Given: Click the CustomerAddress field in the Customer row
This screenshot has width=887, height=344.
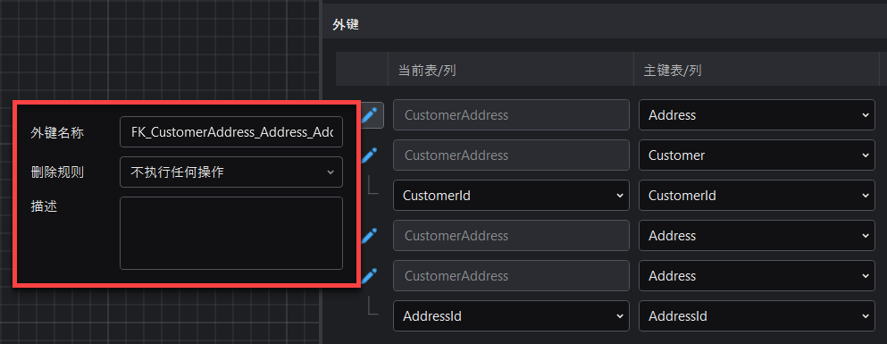Looking at the screenshot, I should point(511,155).
